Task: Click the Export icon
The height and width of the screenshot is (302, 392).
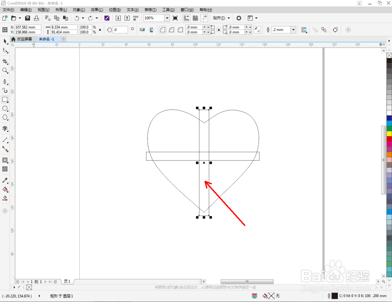Action: [127, 18]
